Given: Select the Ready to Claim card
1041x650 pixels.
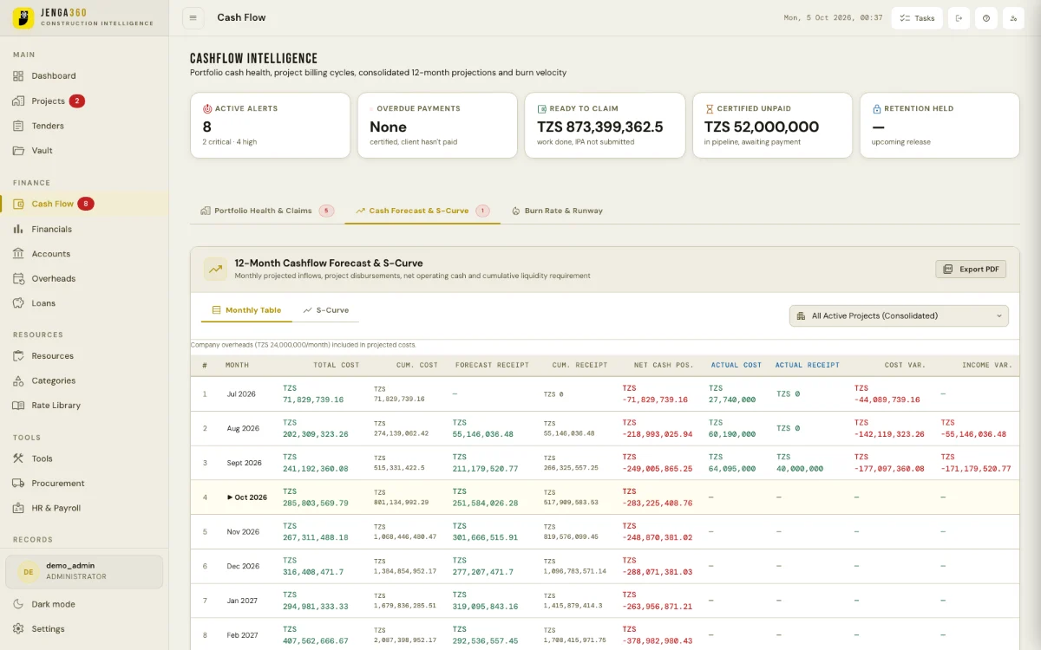Looking at the screenshot, I should pyautogui.click(x=605, y=126).
